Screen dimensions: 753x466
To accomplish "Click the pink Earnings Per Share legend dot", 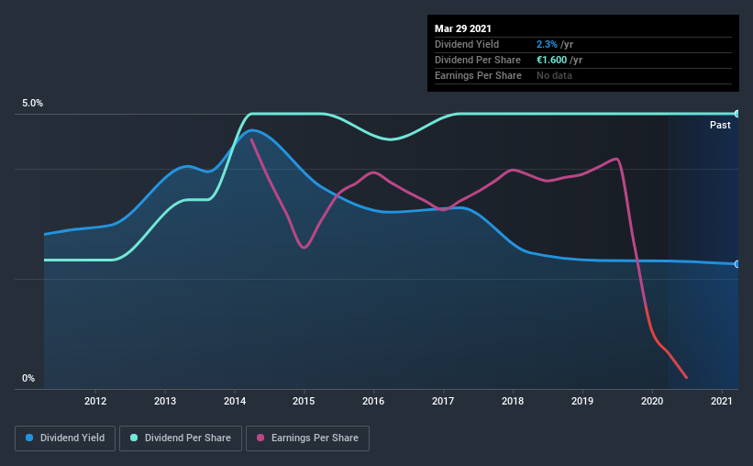I will pyautogui.click(x=260, y=438).
